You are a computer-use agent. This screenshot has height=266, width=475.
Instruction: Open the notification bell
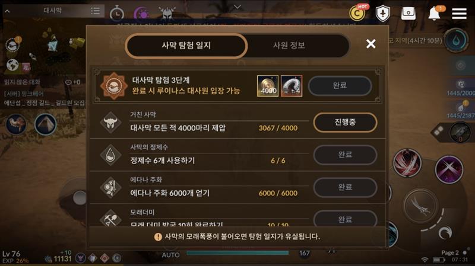pos(435,13)
